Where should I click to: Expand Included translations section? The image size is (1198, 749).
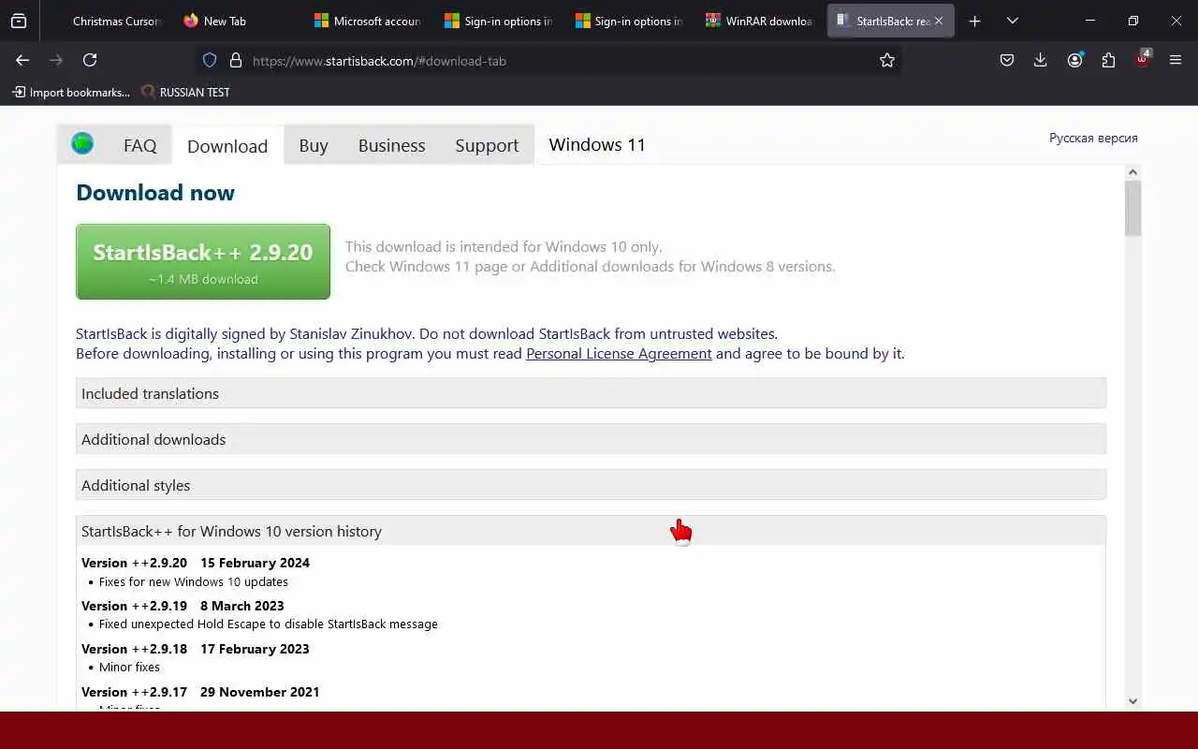(x=591, y=393)
